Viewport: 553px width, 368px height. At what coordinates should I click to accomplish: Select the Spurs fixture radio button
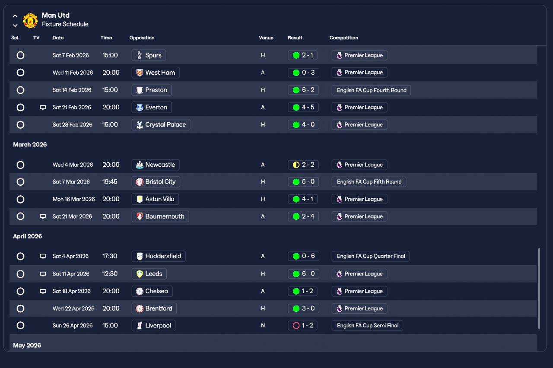click(20, 55)
